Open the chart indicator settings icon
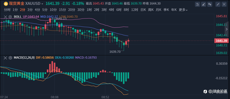The height and width of the screenshot is (99, 230). point(197,4)
